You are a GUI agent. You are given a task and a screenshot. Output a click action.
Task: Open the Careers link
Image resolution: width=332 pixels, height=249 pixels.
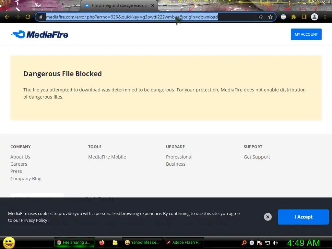point(18,164)
